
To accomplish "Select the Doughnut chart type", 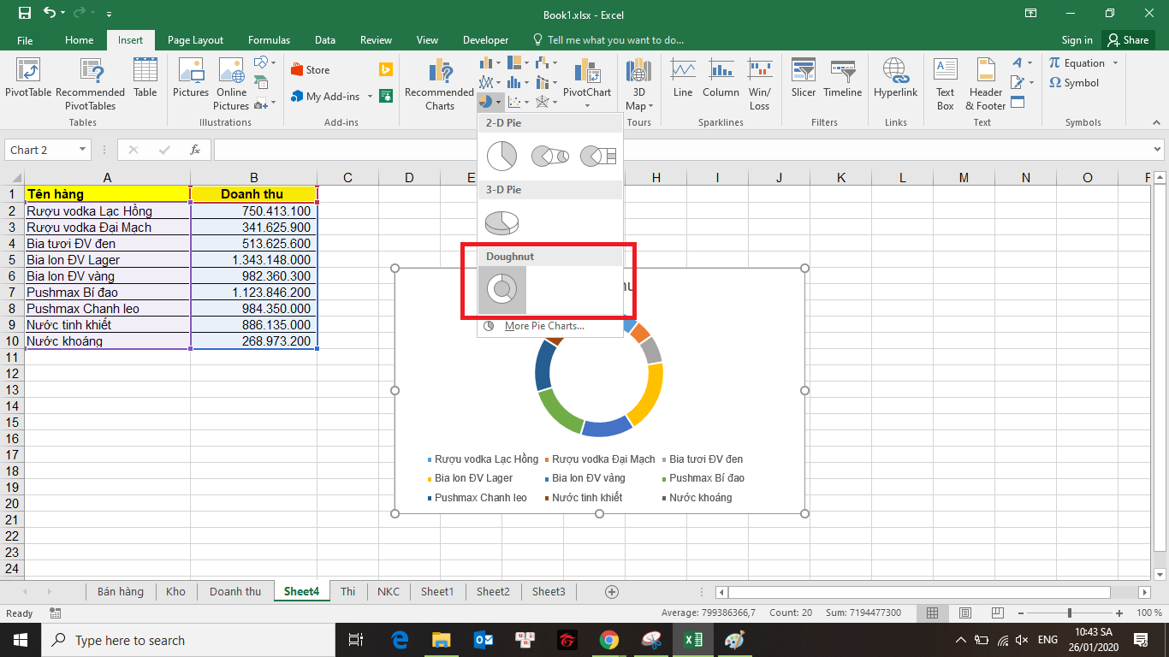I will pos(501,289).
